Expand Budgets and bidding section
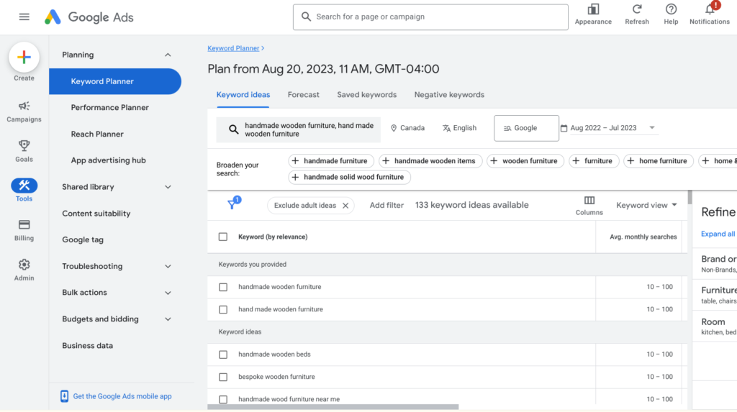Screen dimensions: 737x412 [168, 319]
